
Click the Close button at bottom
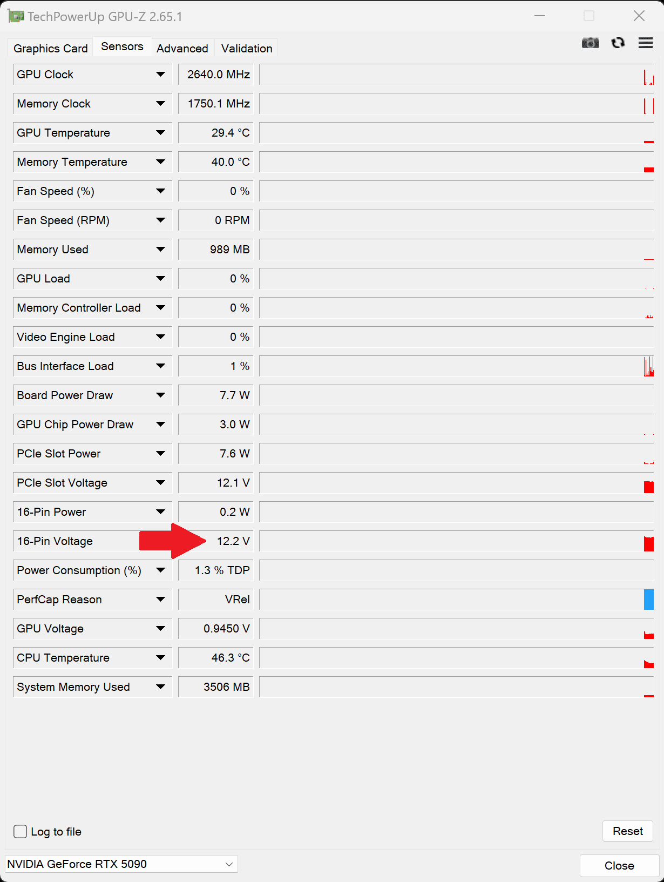[619, 866]
